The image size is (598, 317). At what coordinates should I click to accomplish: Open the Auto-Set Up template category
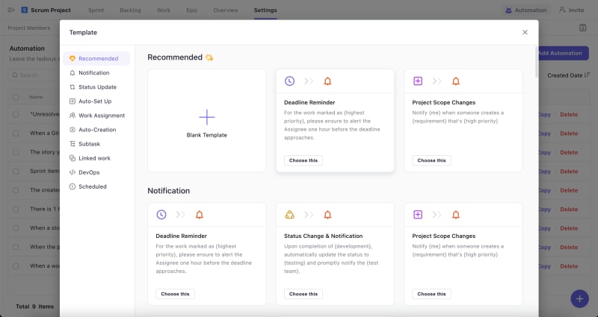coord(96,101)
